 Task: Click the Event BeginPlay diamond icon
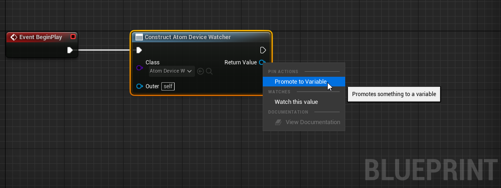pyautogui.click(x=14, y=37)
